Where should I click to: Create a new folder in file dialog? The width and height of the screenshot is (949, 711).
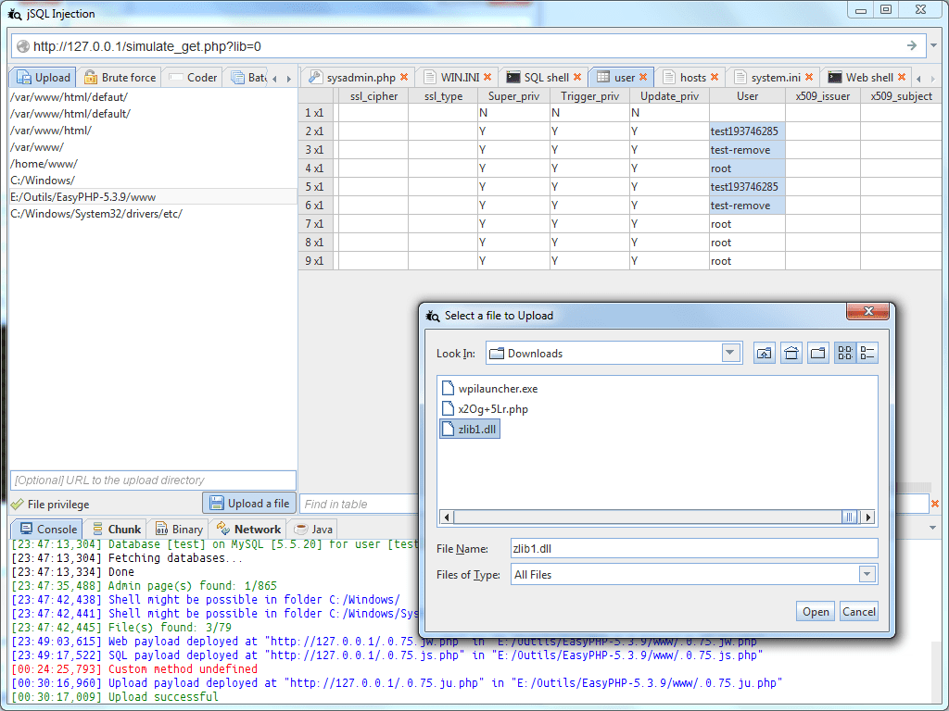coord(818,353)
